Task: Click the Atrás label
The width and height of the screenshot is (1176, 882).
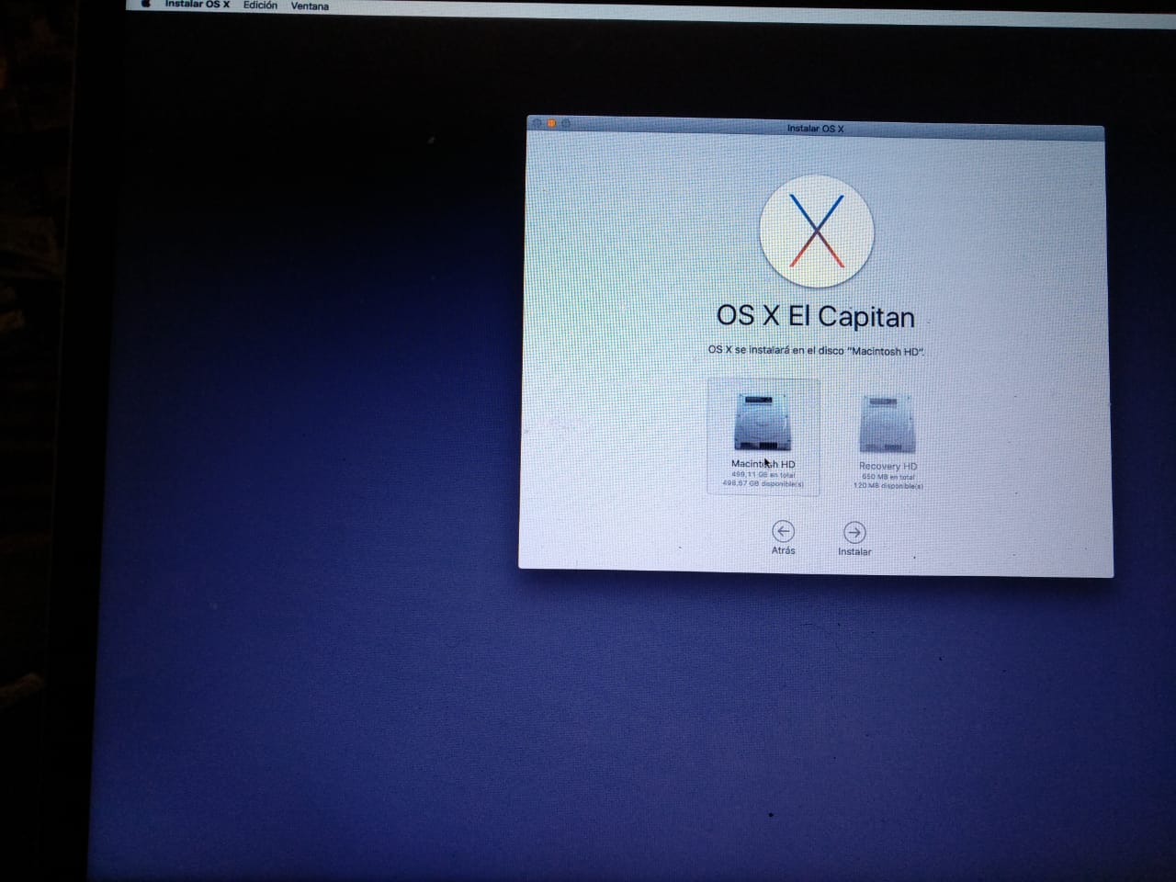Action: point(784,550)
